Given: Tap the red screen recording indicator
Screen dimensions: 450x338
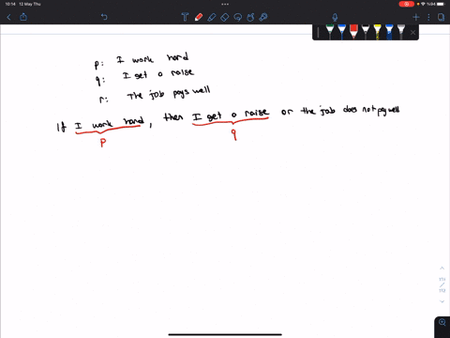Looking at the screenshot, I should pos(406,4).
